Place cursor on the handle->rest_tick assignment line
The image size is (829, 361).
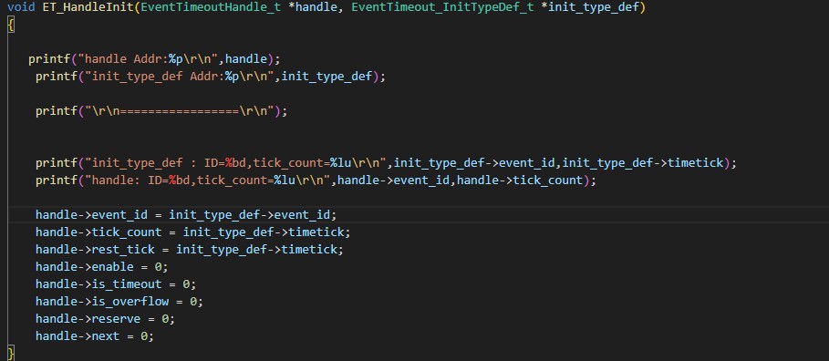coord(190,250)
